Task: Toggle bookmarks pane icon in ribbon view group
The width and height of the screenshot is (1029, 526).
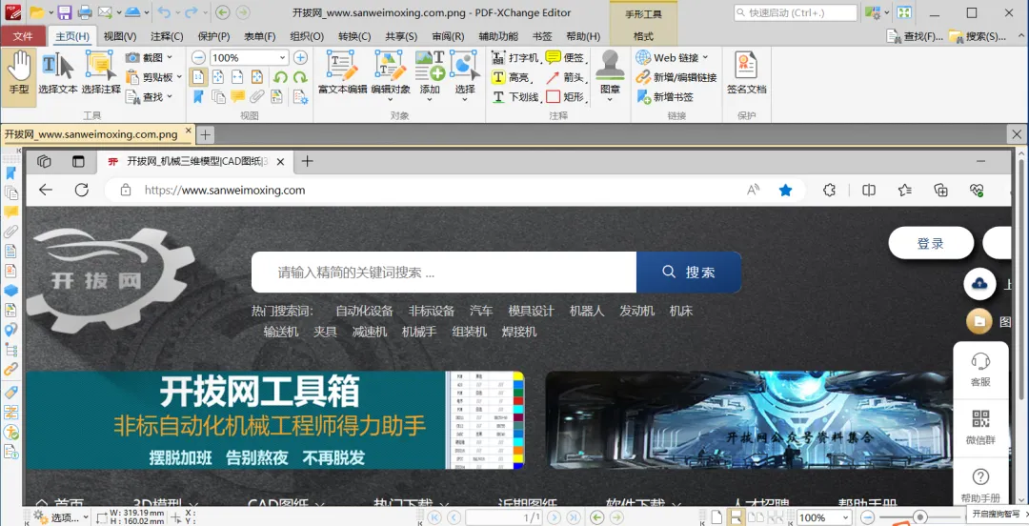Action: [197, 97]
